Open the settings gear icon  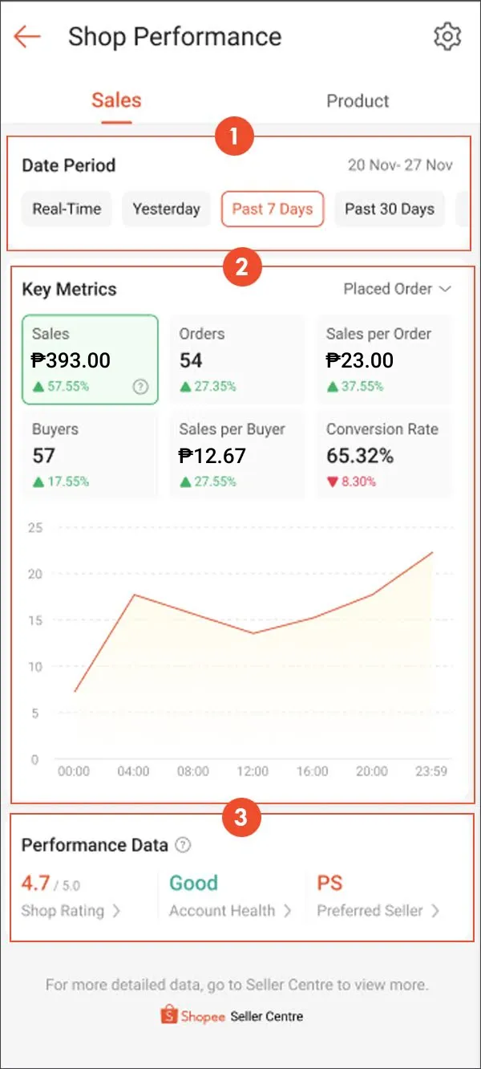[x=447, y=37]
